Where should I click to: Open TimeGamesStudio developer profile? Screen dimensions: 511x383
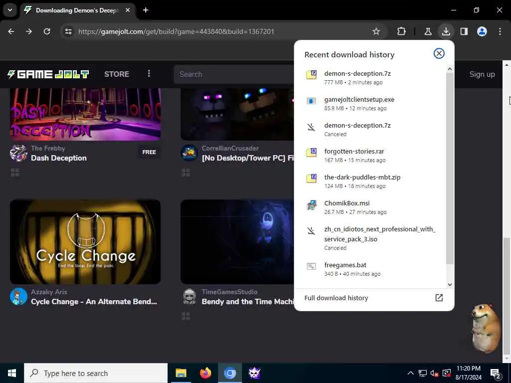[230, 292]
